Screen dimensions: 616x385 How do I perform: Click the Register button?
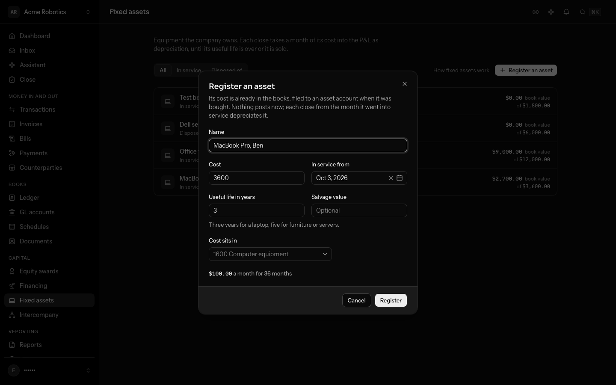click(391, 300)
